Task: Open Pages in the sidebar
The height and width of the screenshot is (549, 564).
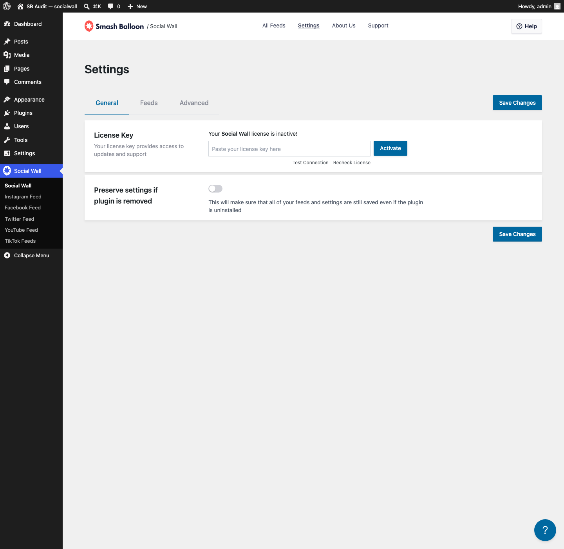Action: [x=22, y=69]
